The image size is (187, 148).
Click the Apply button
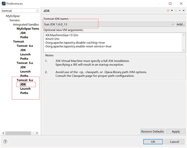176,132
